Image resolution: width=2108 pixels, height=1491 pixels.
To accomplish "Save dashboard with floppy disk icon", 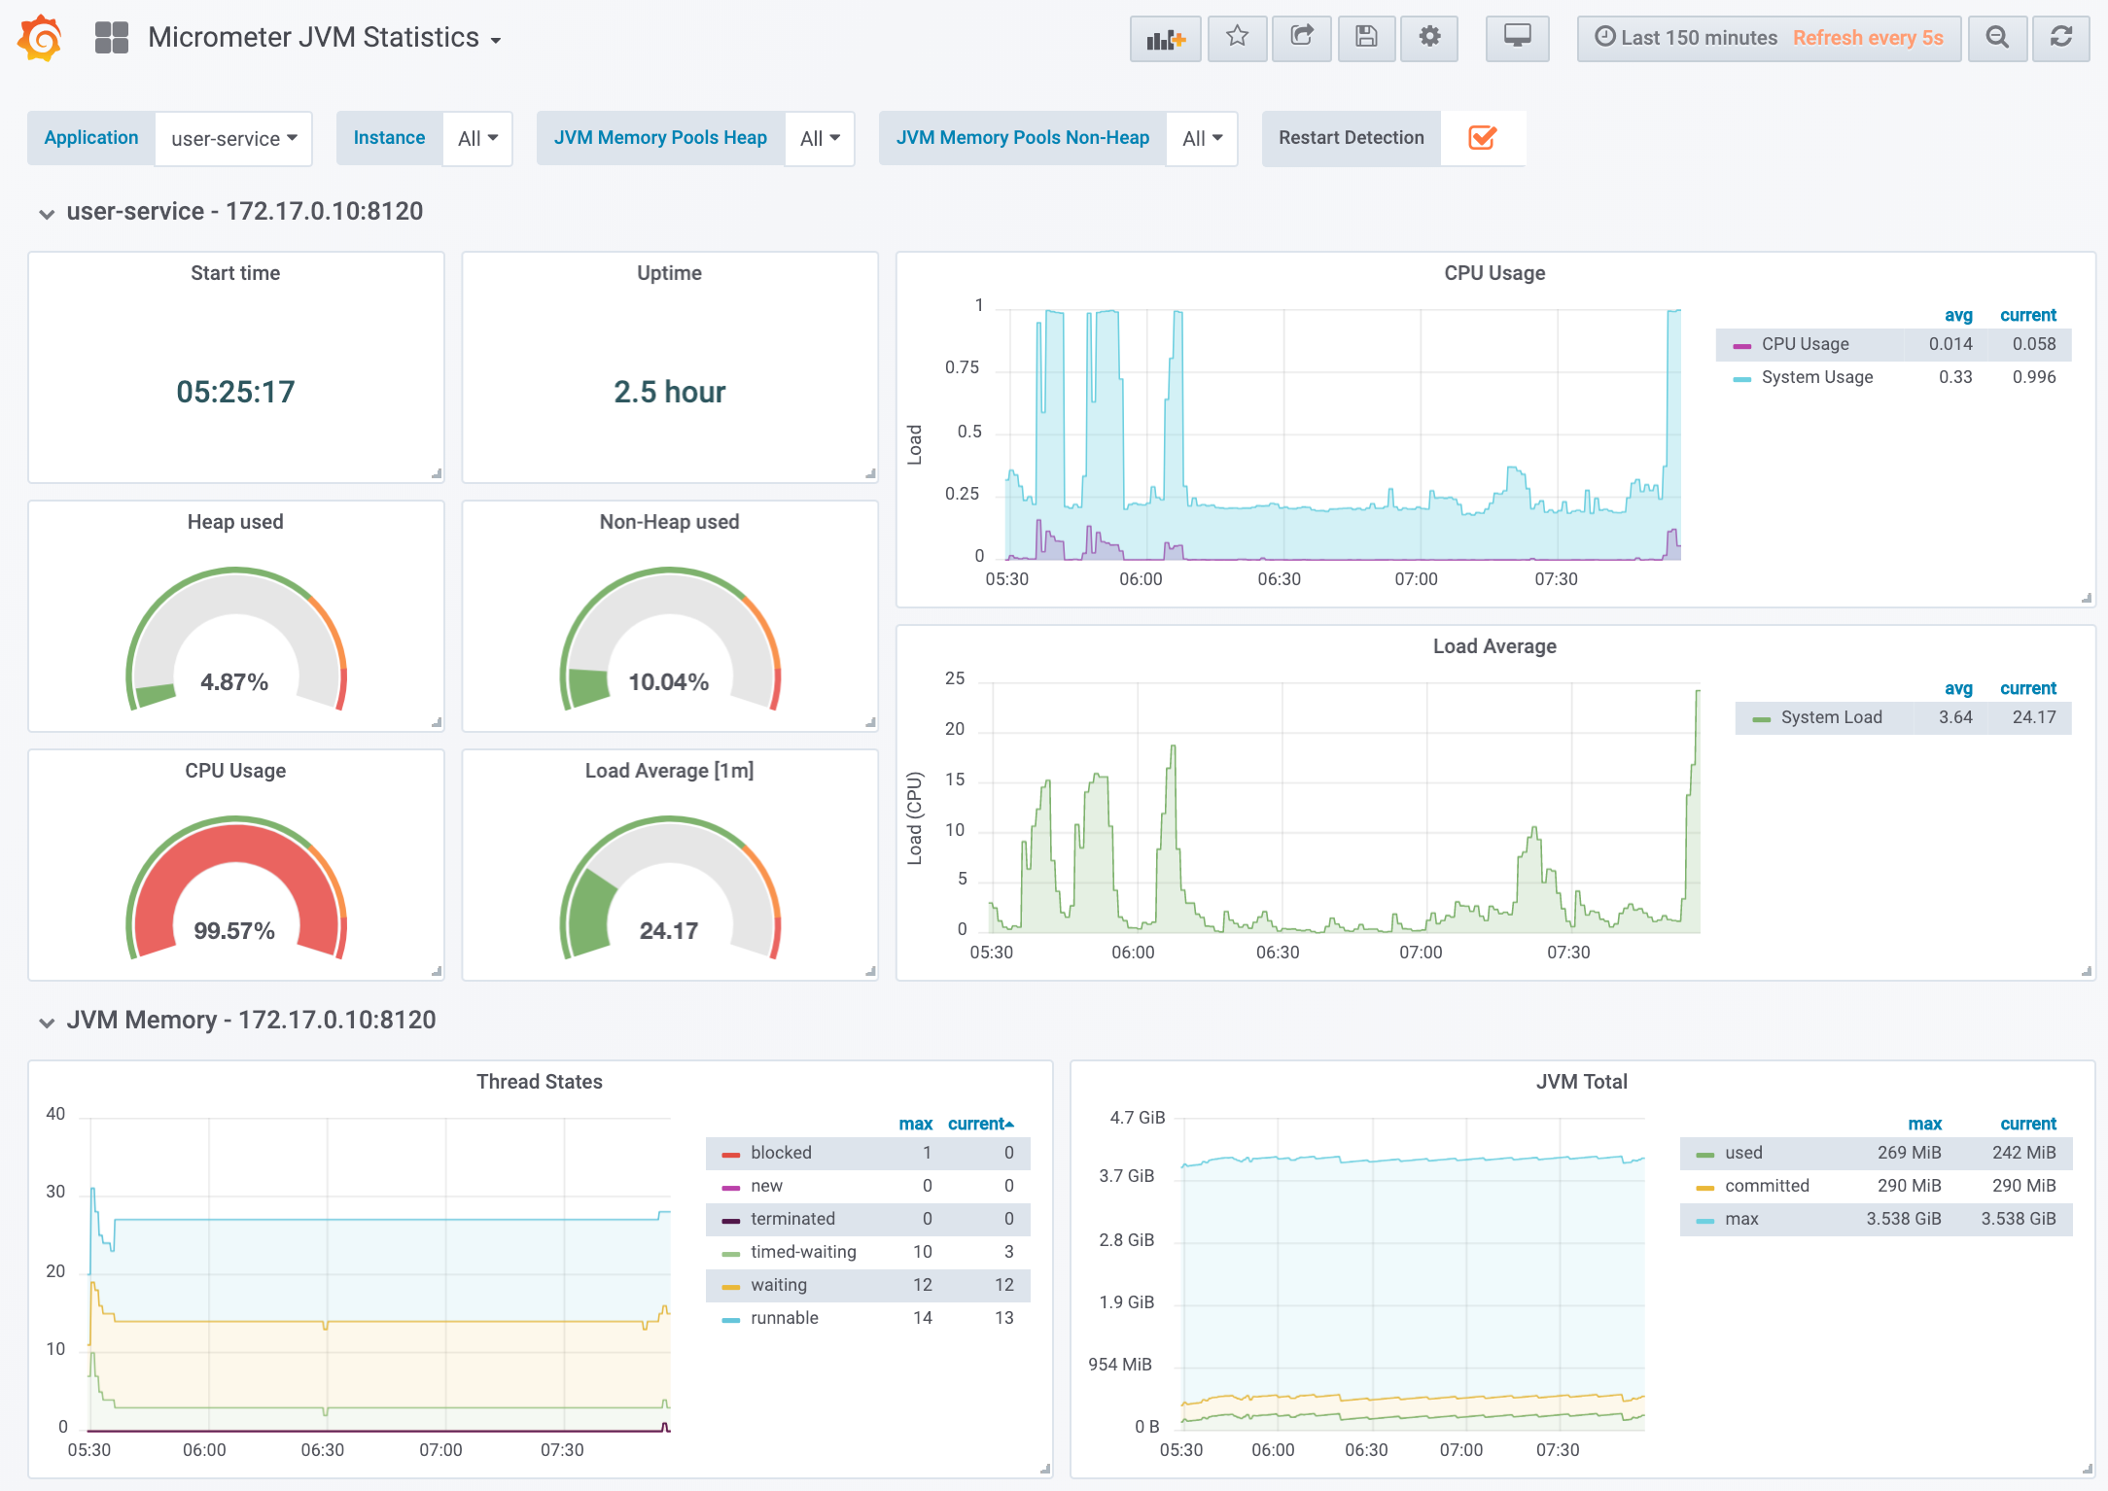I will click(x=1366, y=38).
